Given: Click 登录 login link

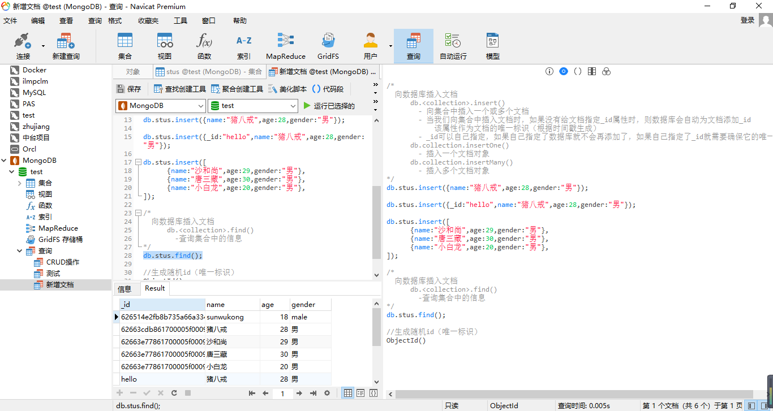Looking at the screenshot, I should click(x=748, y=20).
